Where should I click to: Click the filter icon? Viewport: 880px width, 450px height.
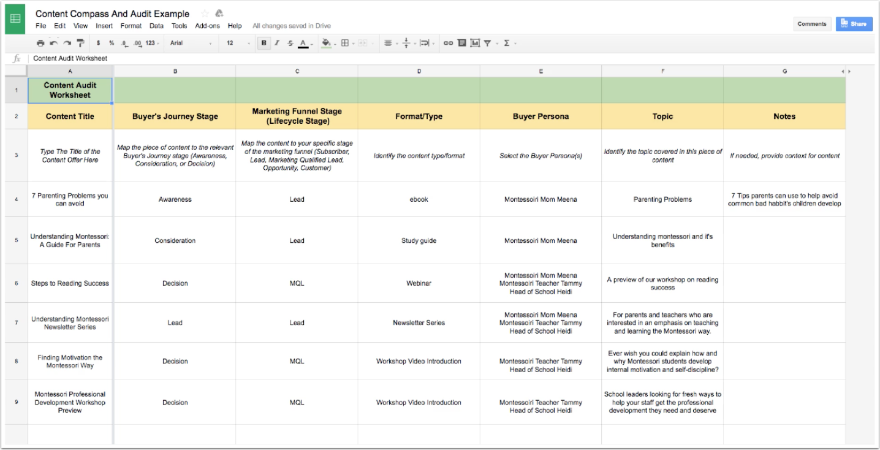pyautogui.click(x=488, y=43)
